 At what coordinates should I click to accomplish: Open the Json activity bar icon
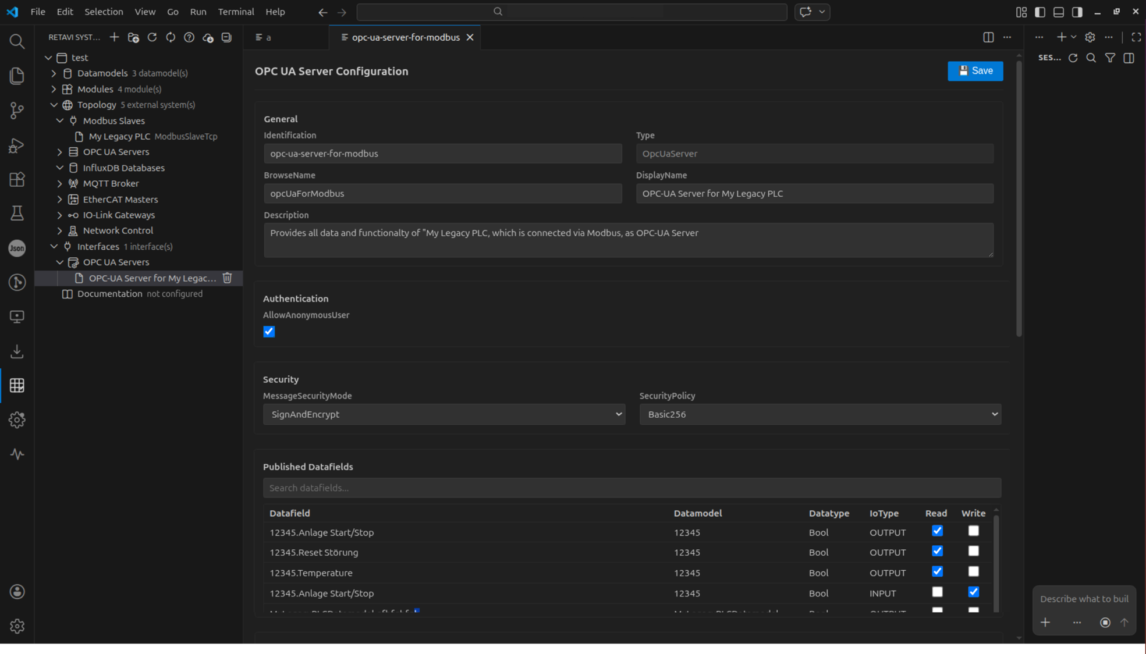17,248
